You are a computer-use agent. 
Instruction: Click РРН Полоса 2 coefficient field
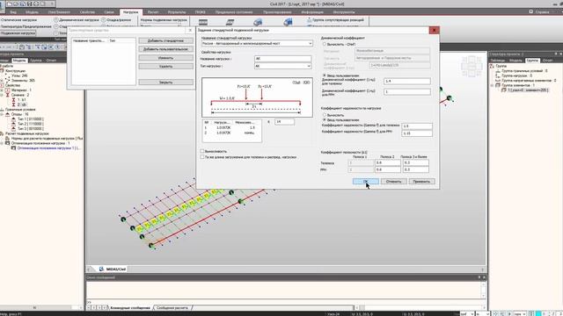click(x=387, y=169)
